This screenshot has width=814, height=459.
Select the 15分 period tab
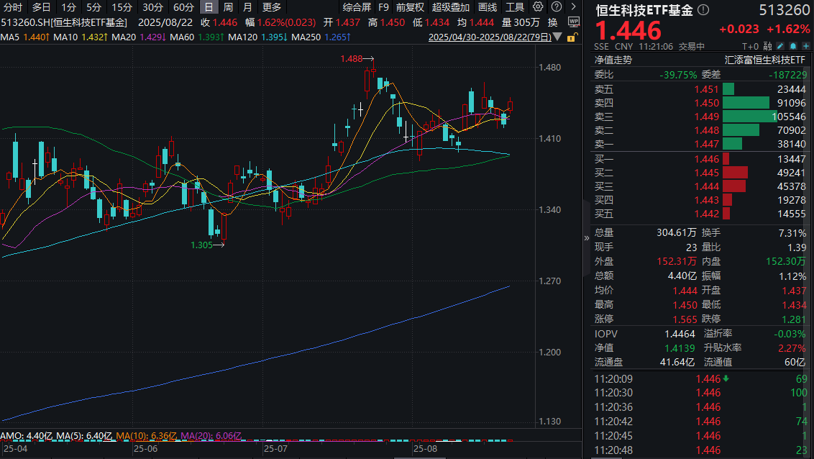[122, 7]
